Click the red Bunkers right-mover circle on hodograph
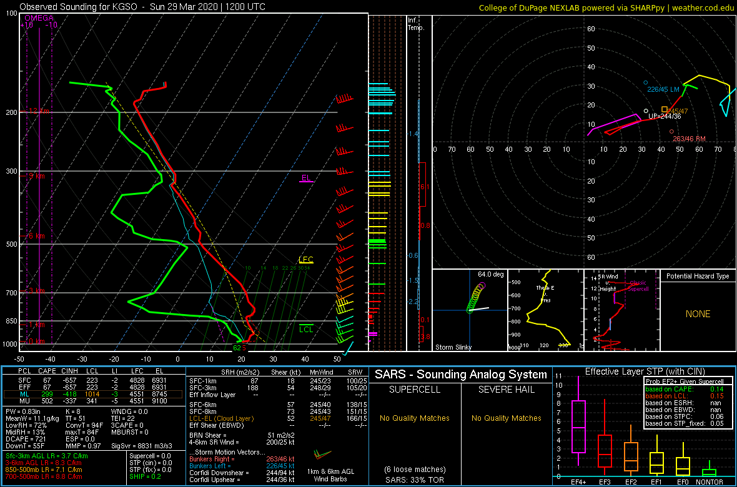The image size is (737, 487). coord(671,132)
